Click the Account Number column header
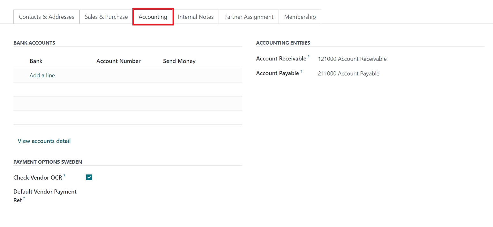The width and height of the screenshot is (493, 227). point(118,61)
